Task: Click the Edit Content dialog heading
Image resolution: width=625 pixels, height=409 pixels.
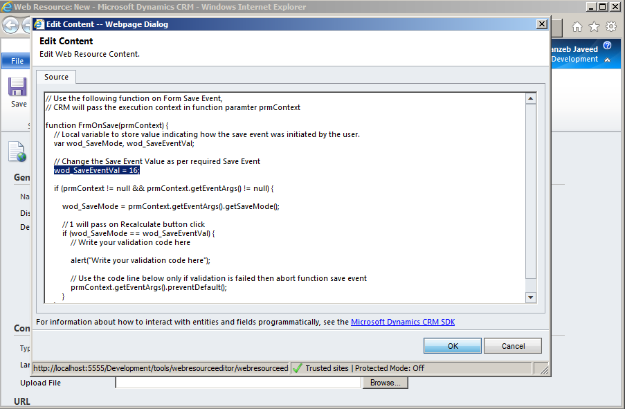Action: click(x=66, y=41)
